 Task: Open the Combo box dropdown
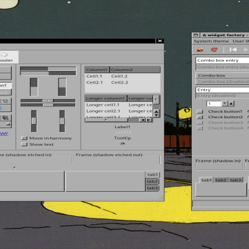(222, 75)
